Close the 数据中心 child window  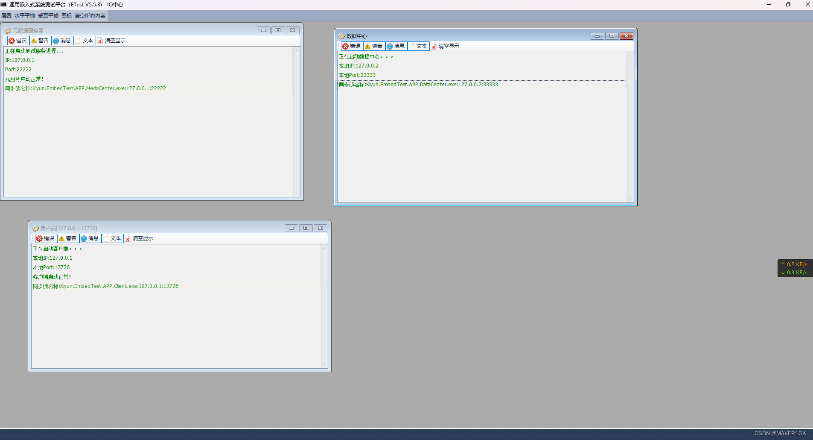pyautogui.click(x=627, y=36)
